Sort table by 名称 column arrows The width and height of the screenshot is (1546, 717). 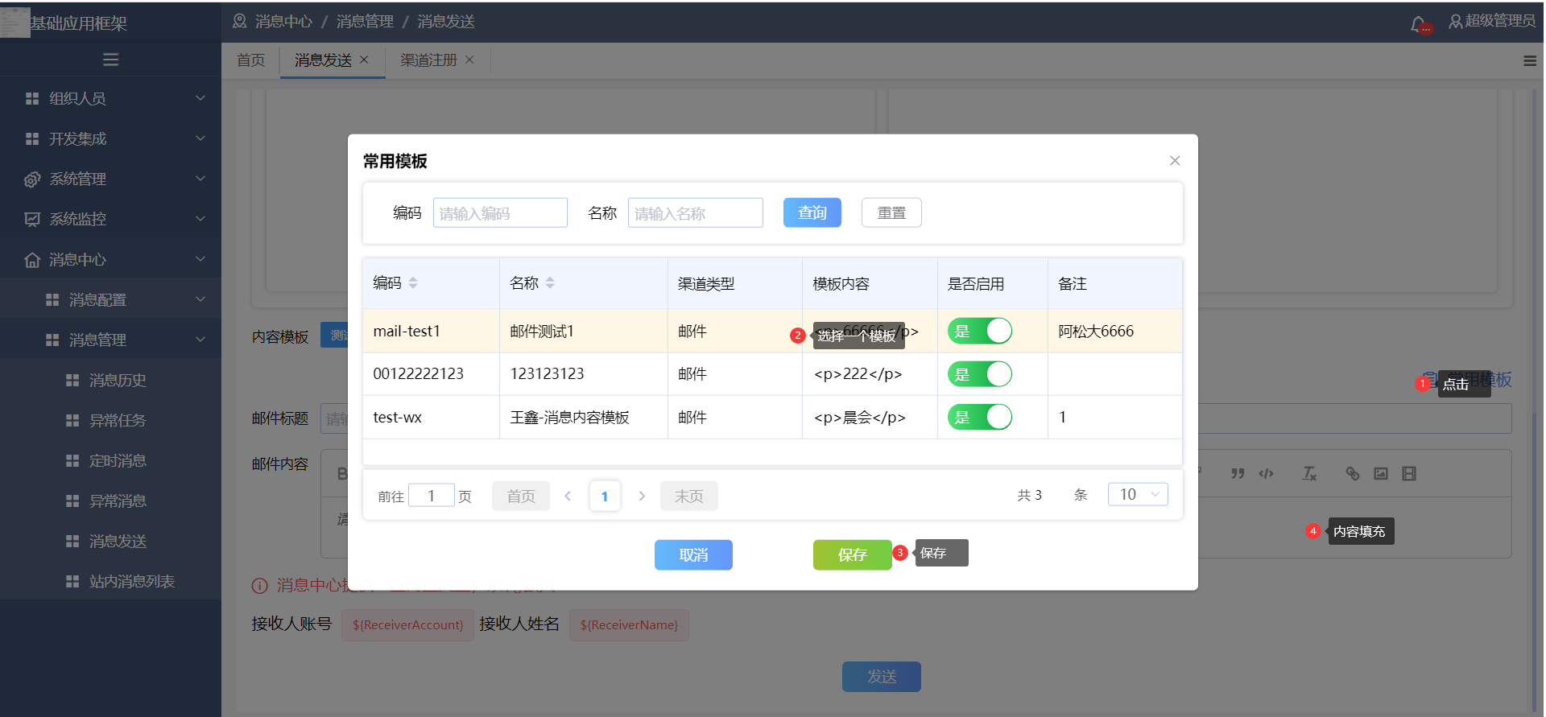(550, 282)
